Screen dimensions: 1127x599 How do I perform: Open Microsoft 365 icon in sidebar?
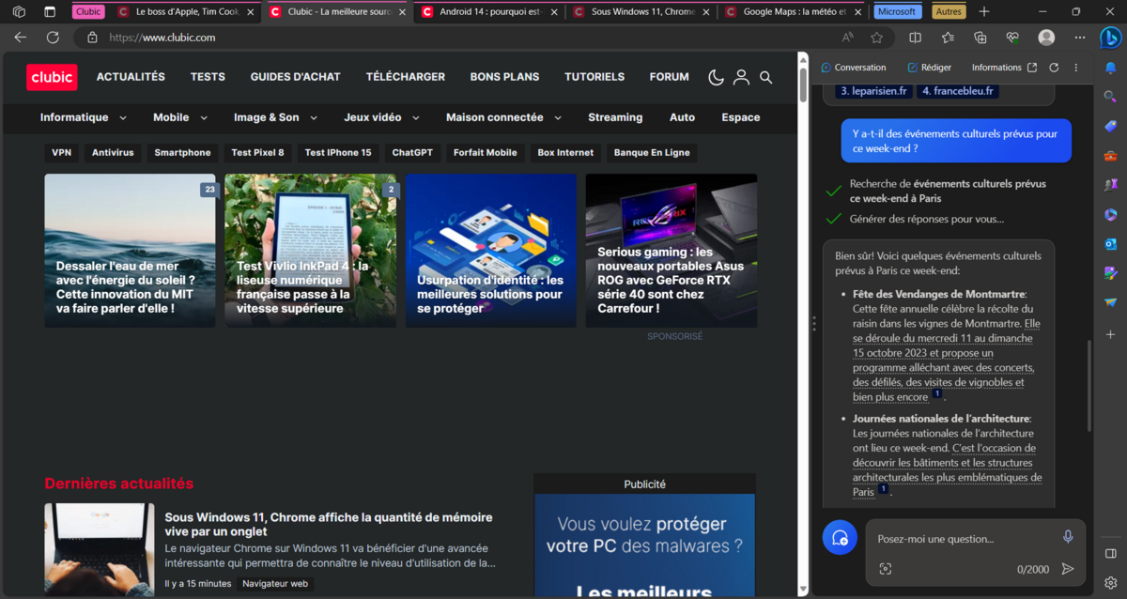pos(1110,214)
